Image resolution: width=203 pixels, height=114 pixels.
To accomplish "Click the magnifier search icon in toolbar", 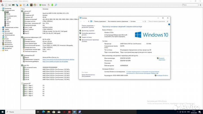I will click(56, 5).
